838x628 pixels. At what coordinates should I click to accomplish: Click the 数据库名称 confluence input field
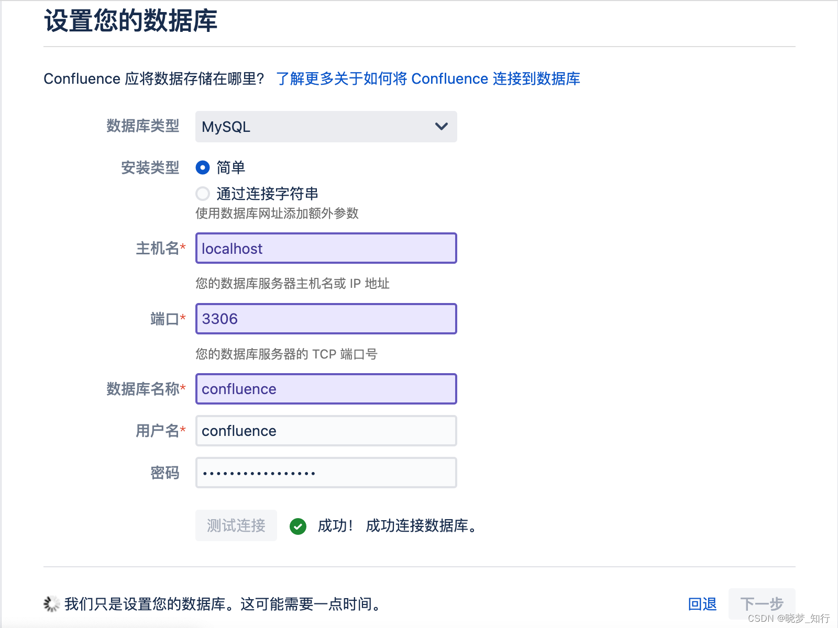pyautogui.click(x=326, y=389)
